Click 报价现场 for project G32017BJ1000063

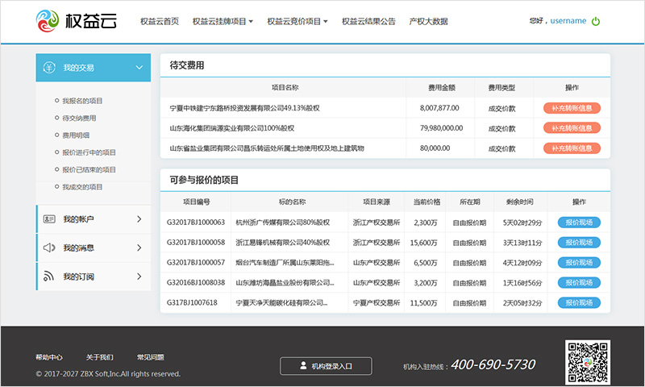(x=579, y=223)
